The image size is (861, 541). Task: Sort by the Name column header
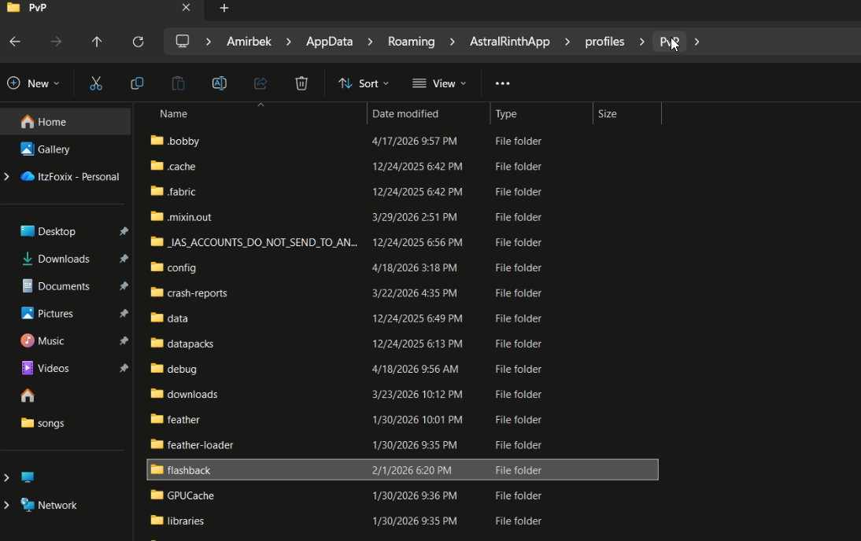click(257, 113)
